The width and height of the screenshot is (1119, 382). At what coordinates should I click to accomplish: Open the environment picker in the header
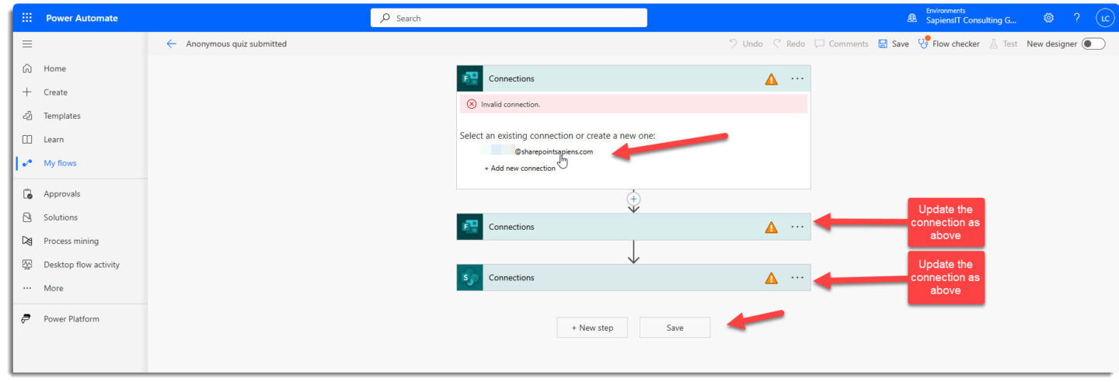pyautogui.click(x=964, y=18)
